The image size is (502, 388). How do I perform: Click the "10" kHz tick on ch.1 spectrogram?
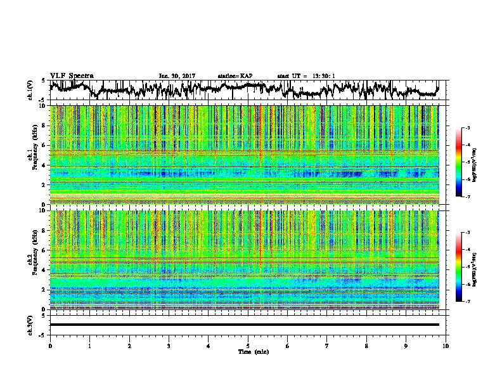(x=43, y=106)
